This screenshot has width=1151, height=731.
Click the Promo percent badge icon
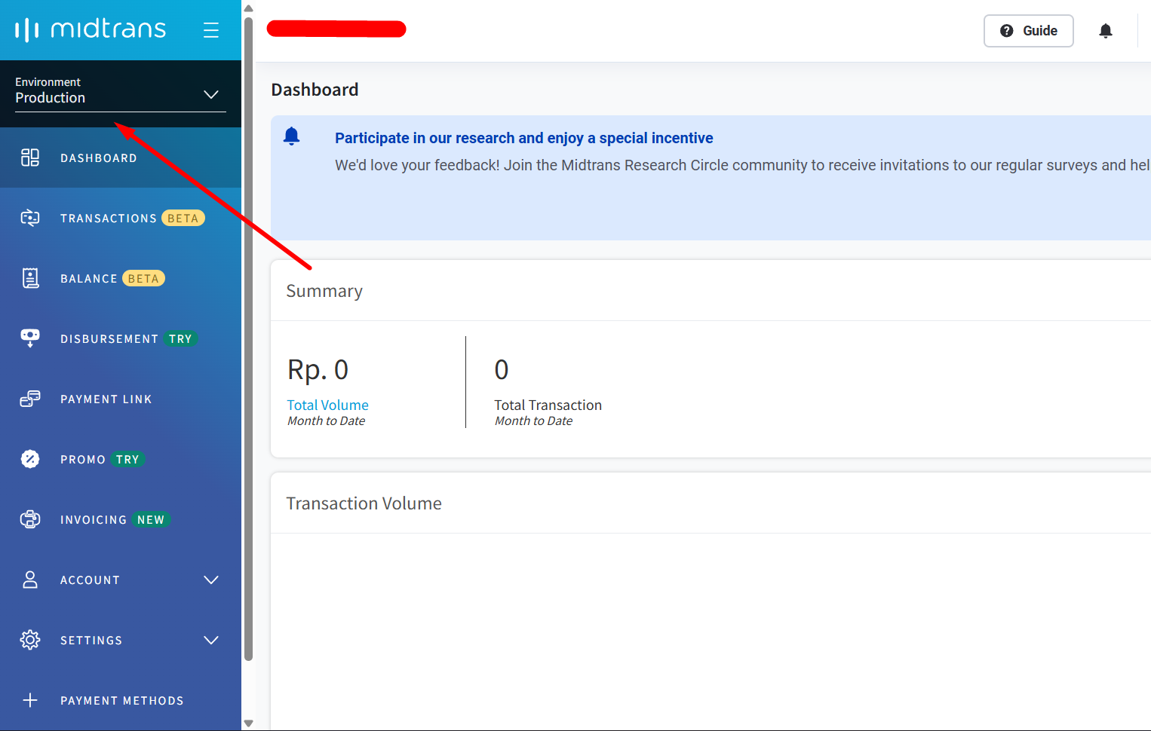[30, 459]
